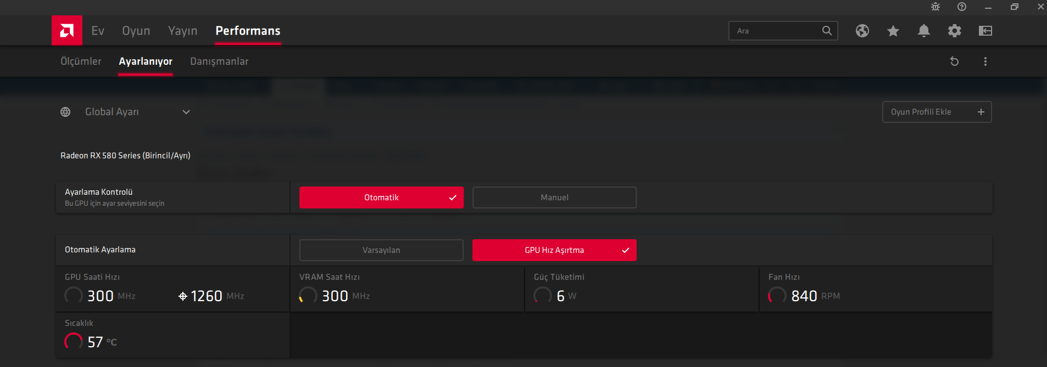
Task: Open the three-dot more options menu
Action: point(985,61)
